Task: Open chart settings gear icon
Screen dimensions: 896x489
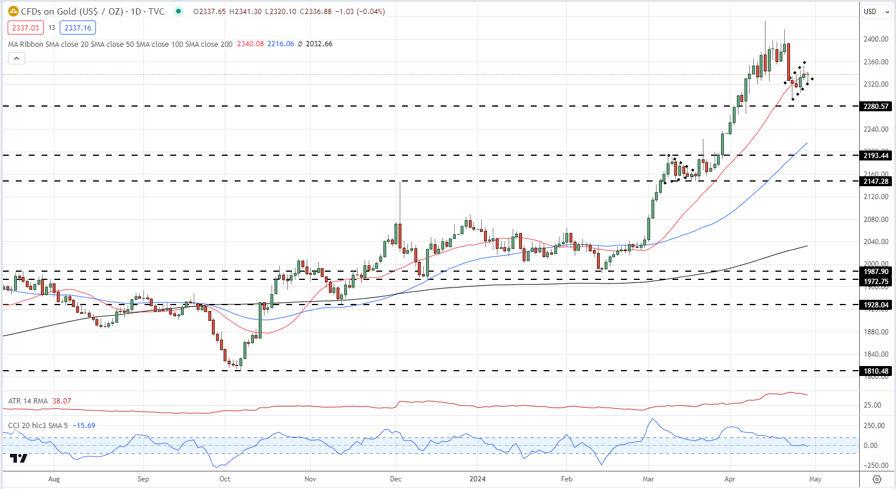Action: coord(877,479)
